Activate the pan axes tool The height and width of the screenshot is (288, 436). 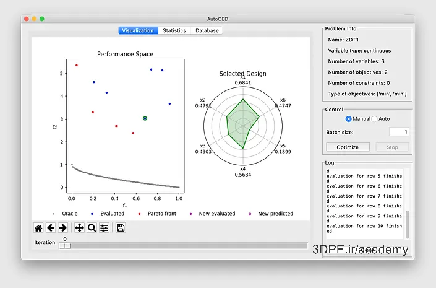point(80,228)
